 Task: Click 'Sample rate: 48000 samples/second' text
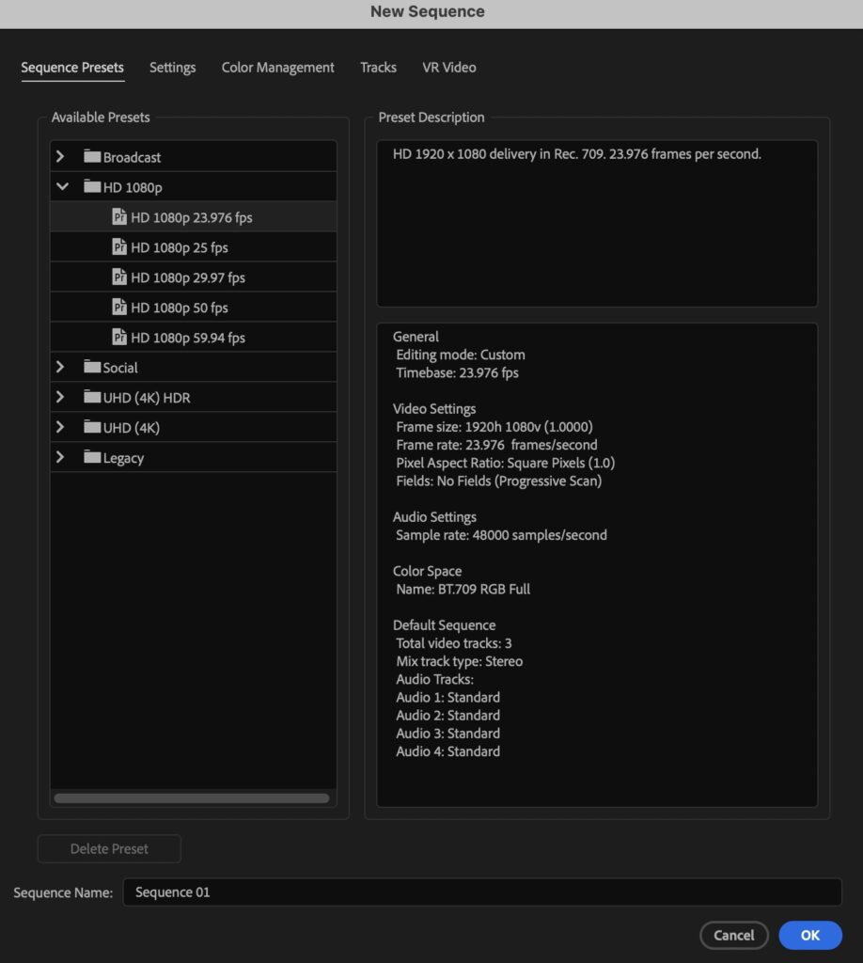501,535
